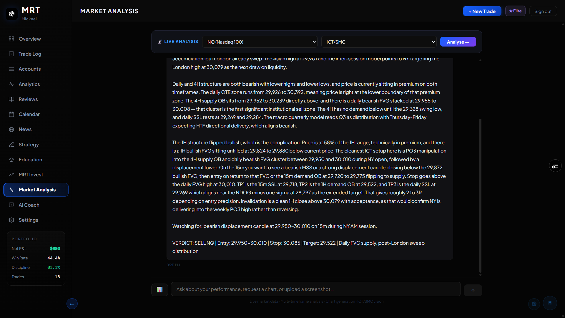This screenshot has width=565, height=318.
Task: Open Settings from the sidebar
Action: click(36, 220)
